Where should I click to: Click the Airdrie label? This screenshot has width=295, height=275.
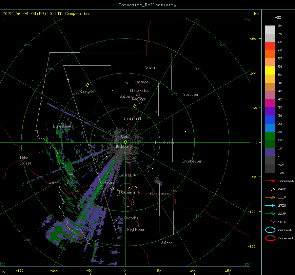tap(129, 175)
